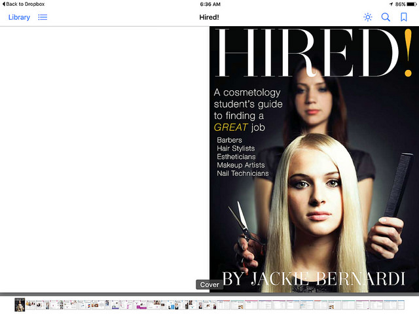Bookmark this page

404,17
